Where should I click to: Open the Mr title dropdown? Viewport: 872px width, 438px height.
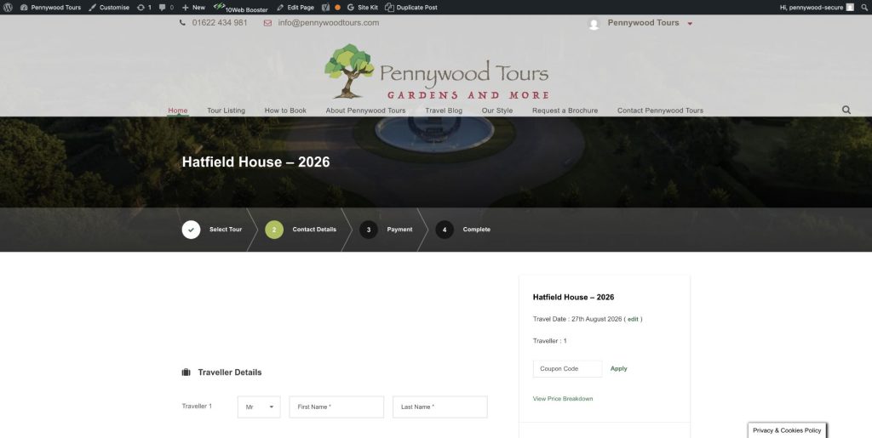(x=259, y=407)
